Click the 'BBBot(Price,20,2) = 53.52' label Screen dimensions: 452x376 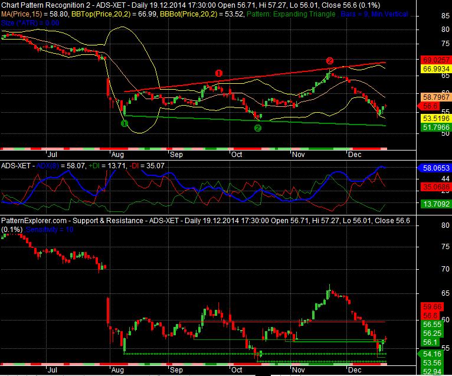[202, 14]
